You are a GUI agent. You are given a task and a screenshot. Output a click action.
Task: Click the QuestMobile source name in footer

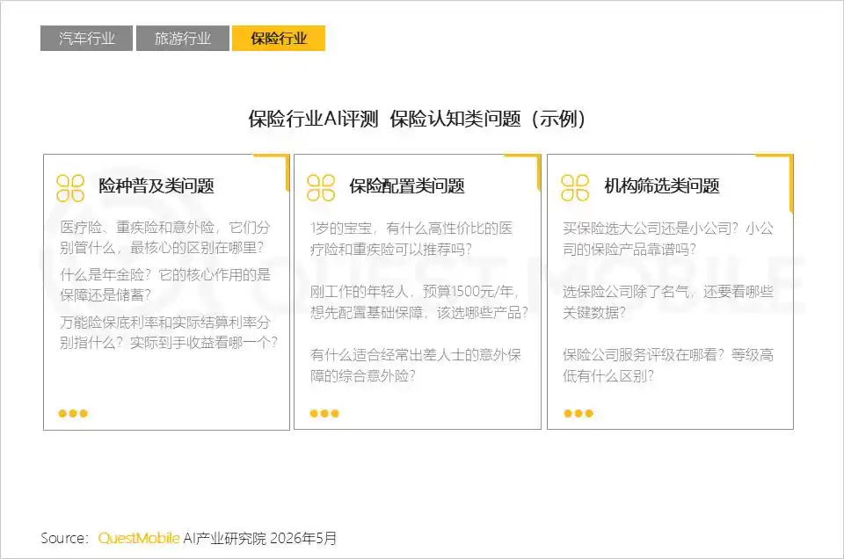pyautogui.click(x=138, y=538)
